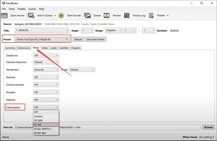Open the Detelecine dropdown

pos(46,55)
